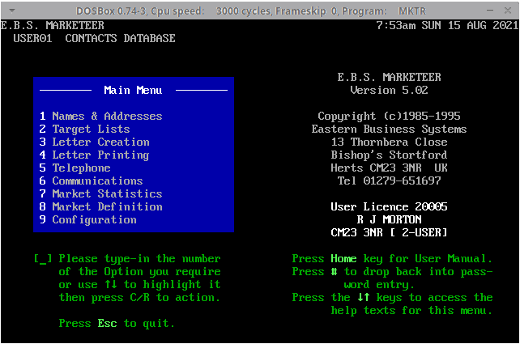Click the Main Menu heading
The width and height of the screenshot is (520, 344).
coord(133,90)
